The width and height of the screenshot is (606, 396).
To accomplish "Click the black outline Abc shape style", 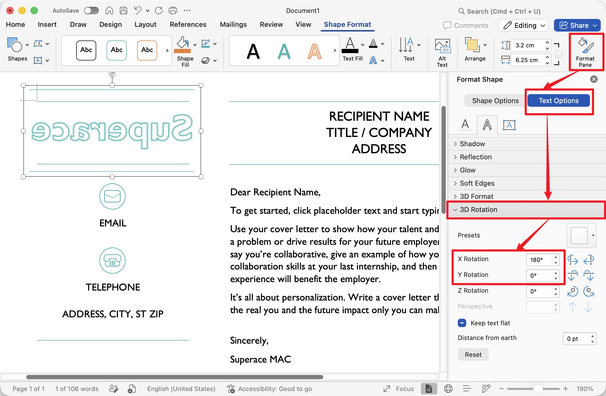I will click(86, 50).
